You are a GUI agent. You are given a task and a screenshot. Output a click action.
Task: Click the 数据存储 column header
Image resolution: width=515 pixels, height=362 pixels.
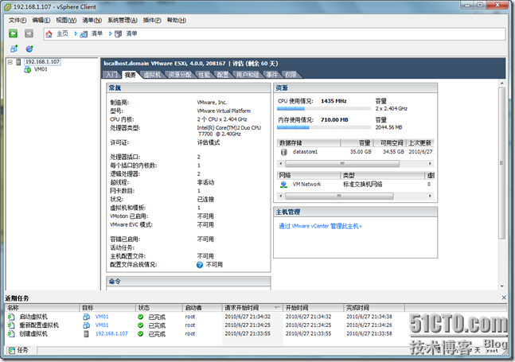309,142
